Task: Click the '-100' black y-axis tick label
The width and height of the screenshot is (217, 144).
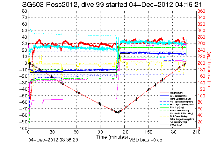Action: tap(22, 128)
